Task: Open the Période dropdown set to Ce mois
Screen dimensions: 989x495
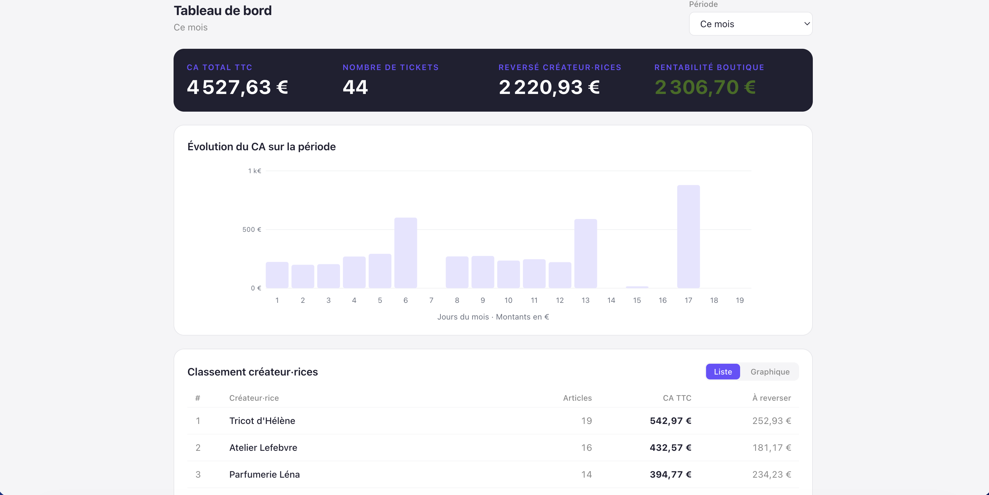Action: [750, 24]
